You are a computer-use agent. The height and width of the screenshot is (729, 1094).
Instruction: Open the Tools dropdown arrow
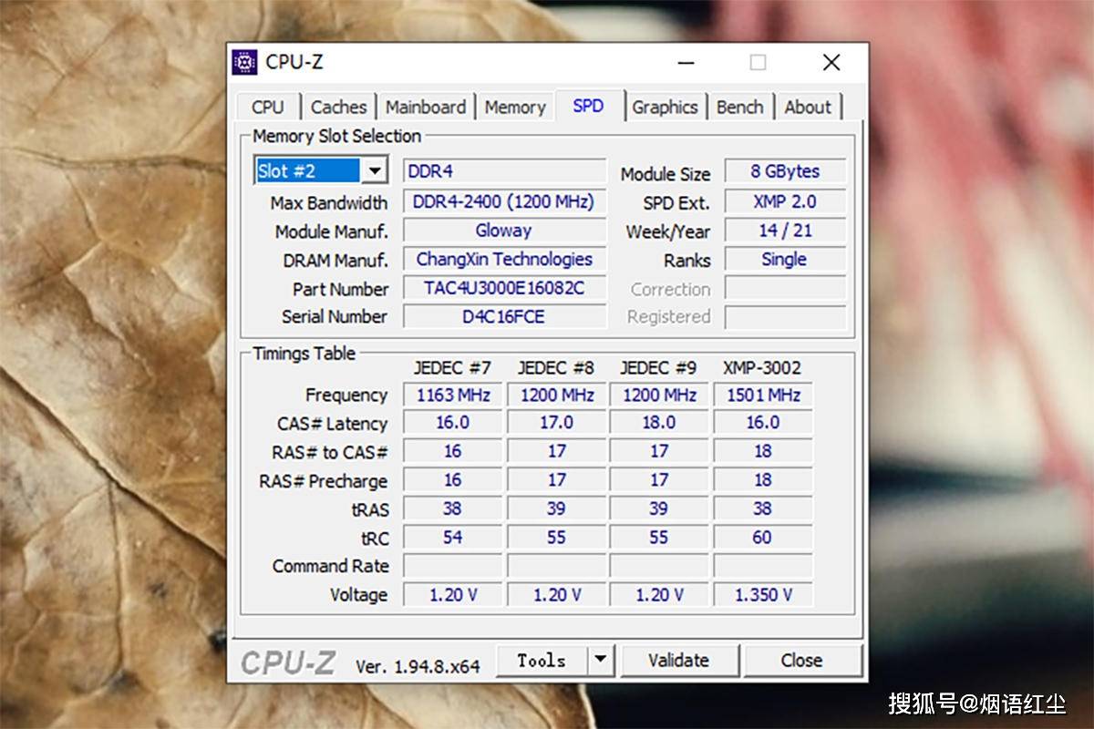[600, 661]
